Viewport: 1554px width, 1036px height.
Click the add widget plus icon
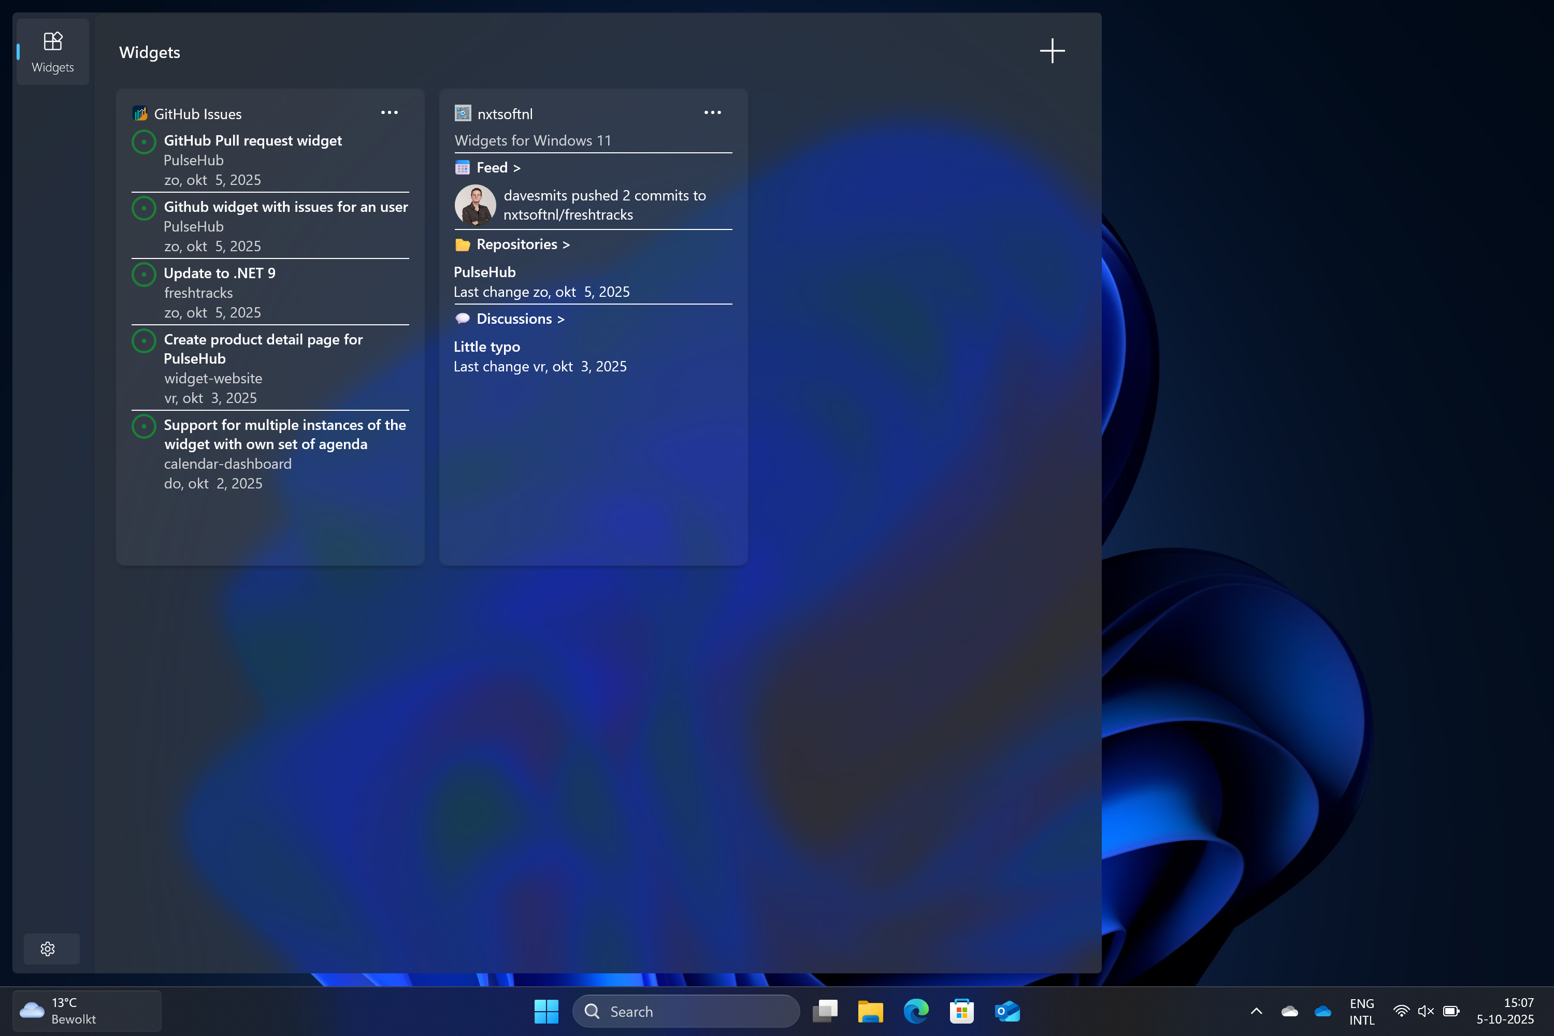pyautogui.click(x=1052, y=51)
